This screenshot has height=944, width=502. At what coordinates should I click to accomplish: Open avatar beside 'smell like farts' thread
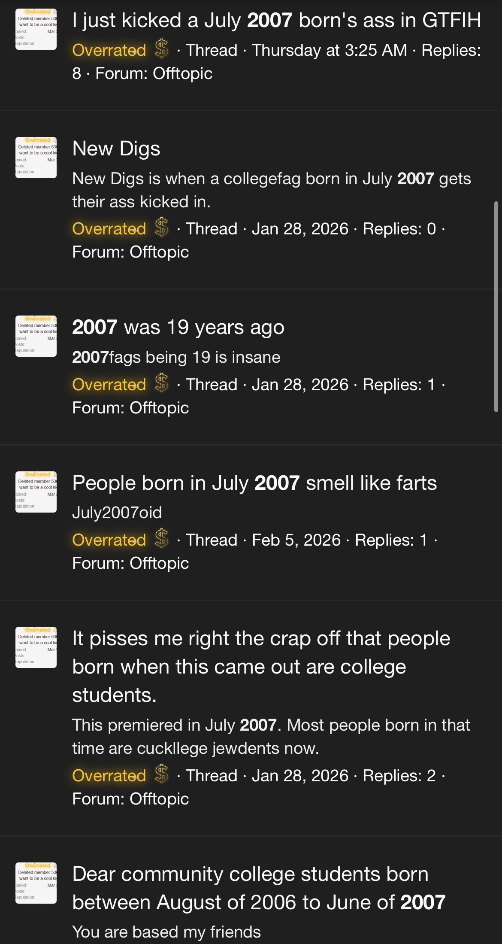[x=36, y=492]
